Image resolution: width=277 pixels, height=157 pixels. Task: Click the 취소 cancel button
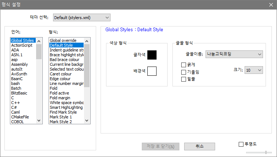pos(200,146)
